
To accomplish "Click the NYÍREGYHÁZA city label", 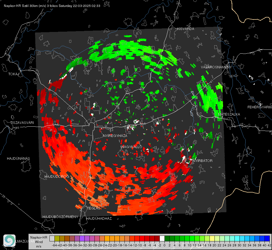I will (115, 136).
